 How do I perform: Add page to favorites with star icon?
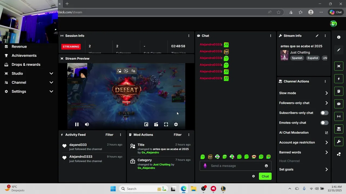pos(278,12)
